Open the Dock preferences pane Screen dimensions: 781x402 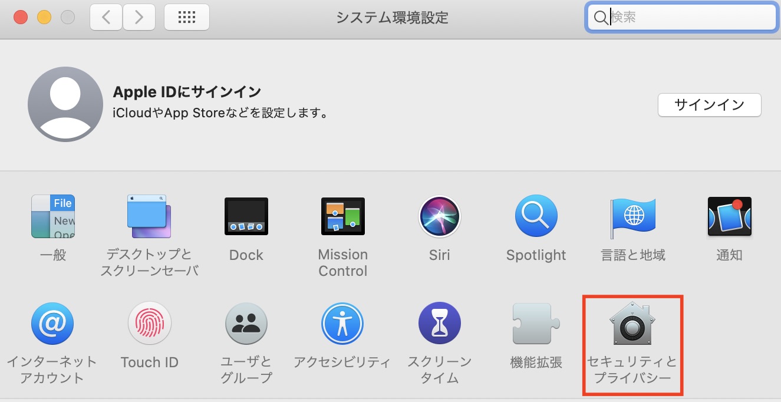246,217
